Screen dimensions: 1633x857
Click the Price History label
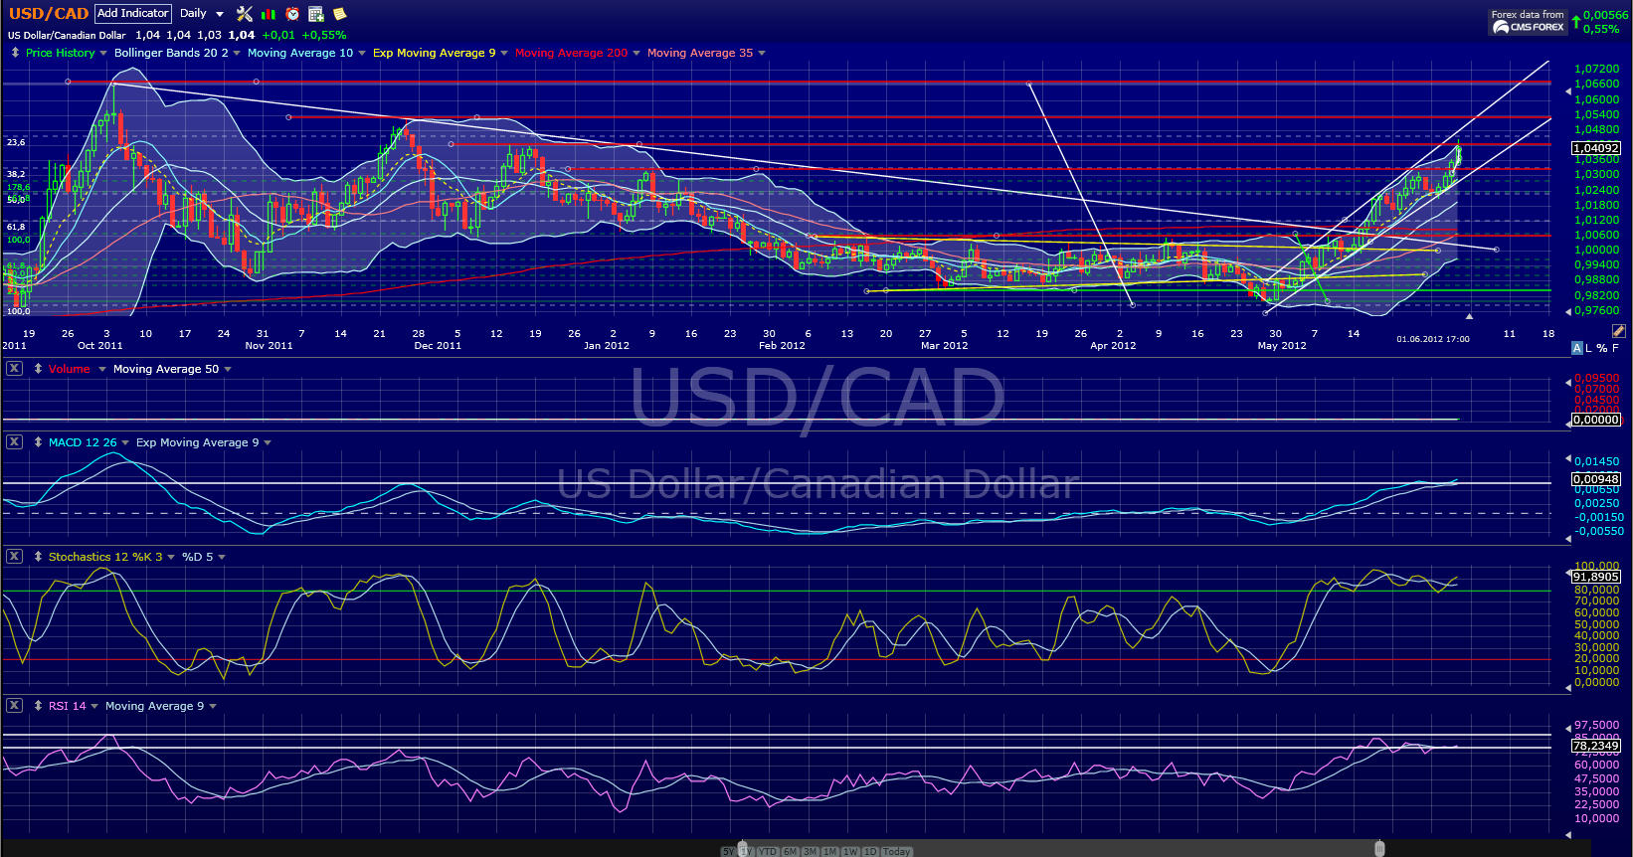point(61,53)
